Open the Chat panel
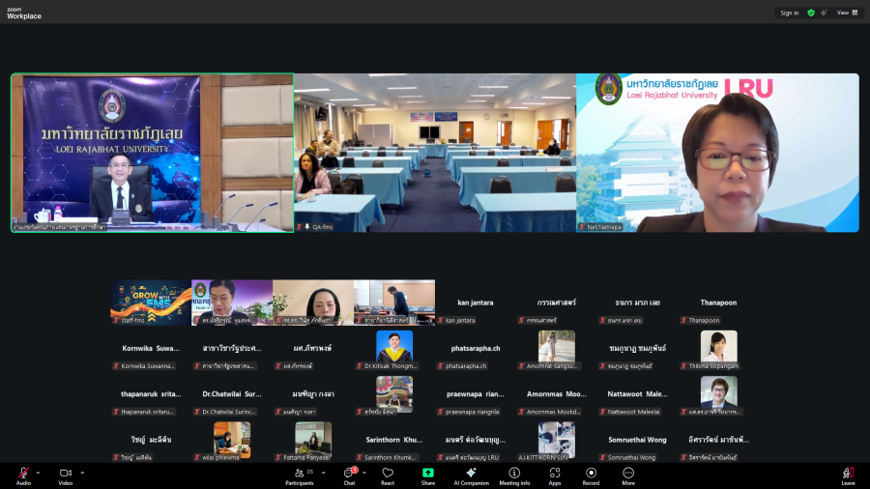Viewport: 870px width, 489px height. click(349, 475)
